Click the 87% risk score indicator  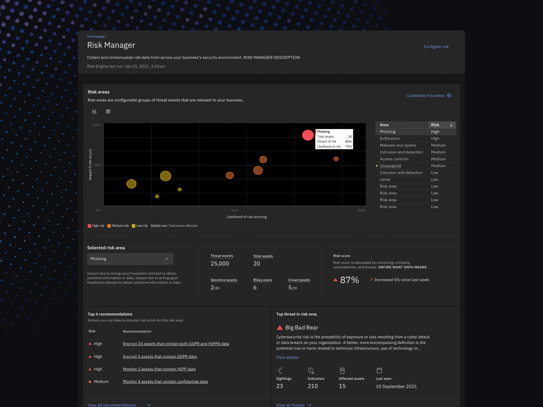point(350,280)
